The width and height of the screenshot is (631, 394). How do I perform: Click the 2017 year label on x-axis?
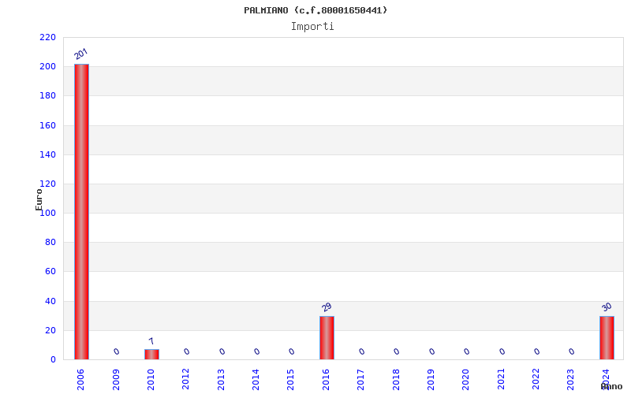pyautogui.click(x=361, y=380)
